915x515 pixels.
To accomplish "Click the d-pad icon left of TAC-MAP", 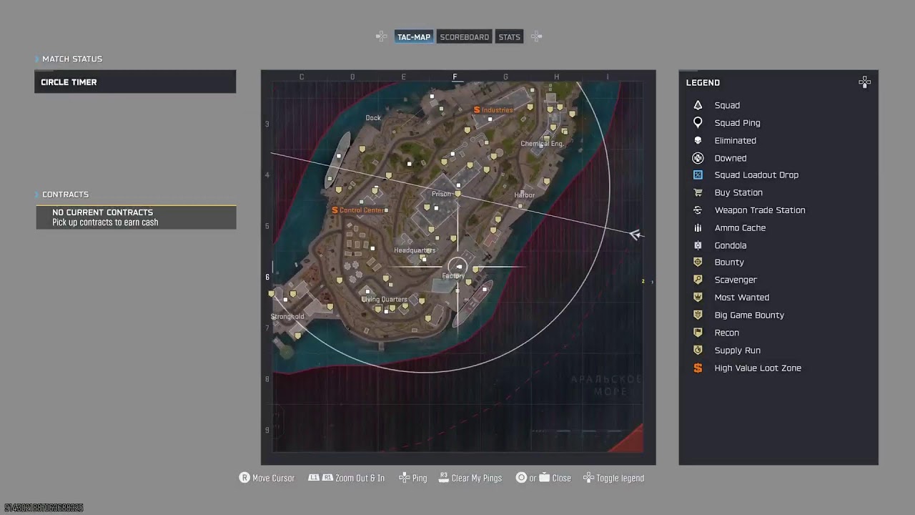I will click(382, 36).
